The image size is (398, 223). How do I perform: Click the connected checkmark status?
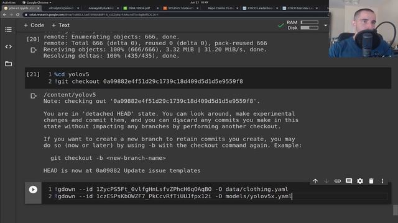click(x=280, y=25)
